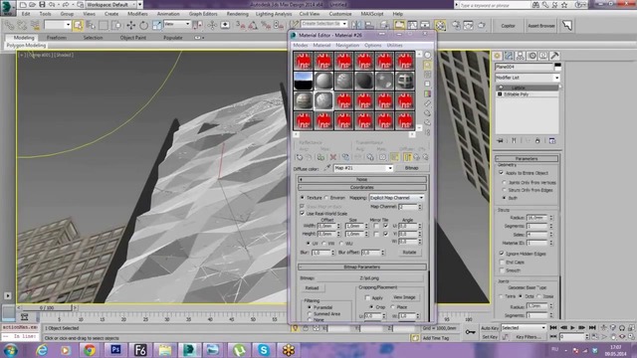
Task: Click Get Material icon in Material Editor
Action: point(300,157)
